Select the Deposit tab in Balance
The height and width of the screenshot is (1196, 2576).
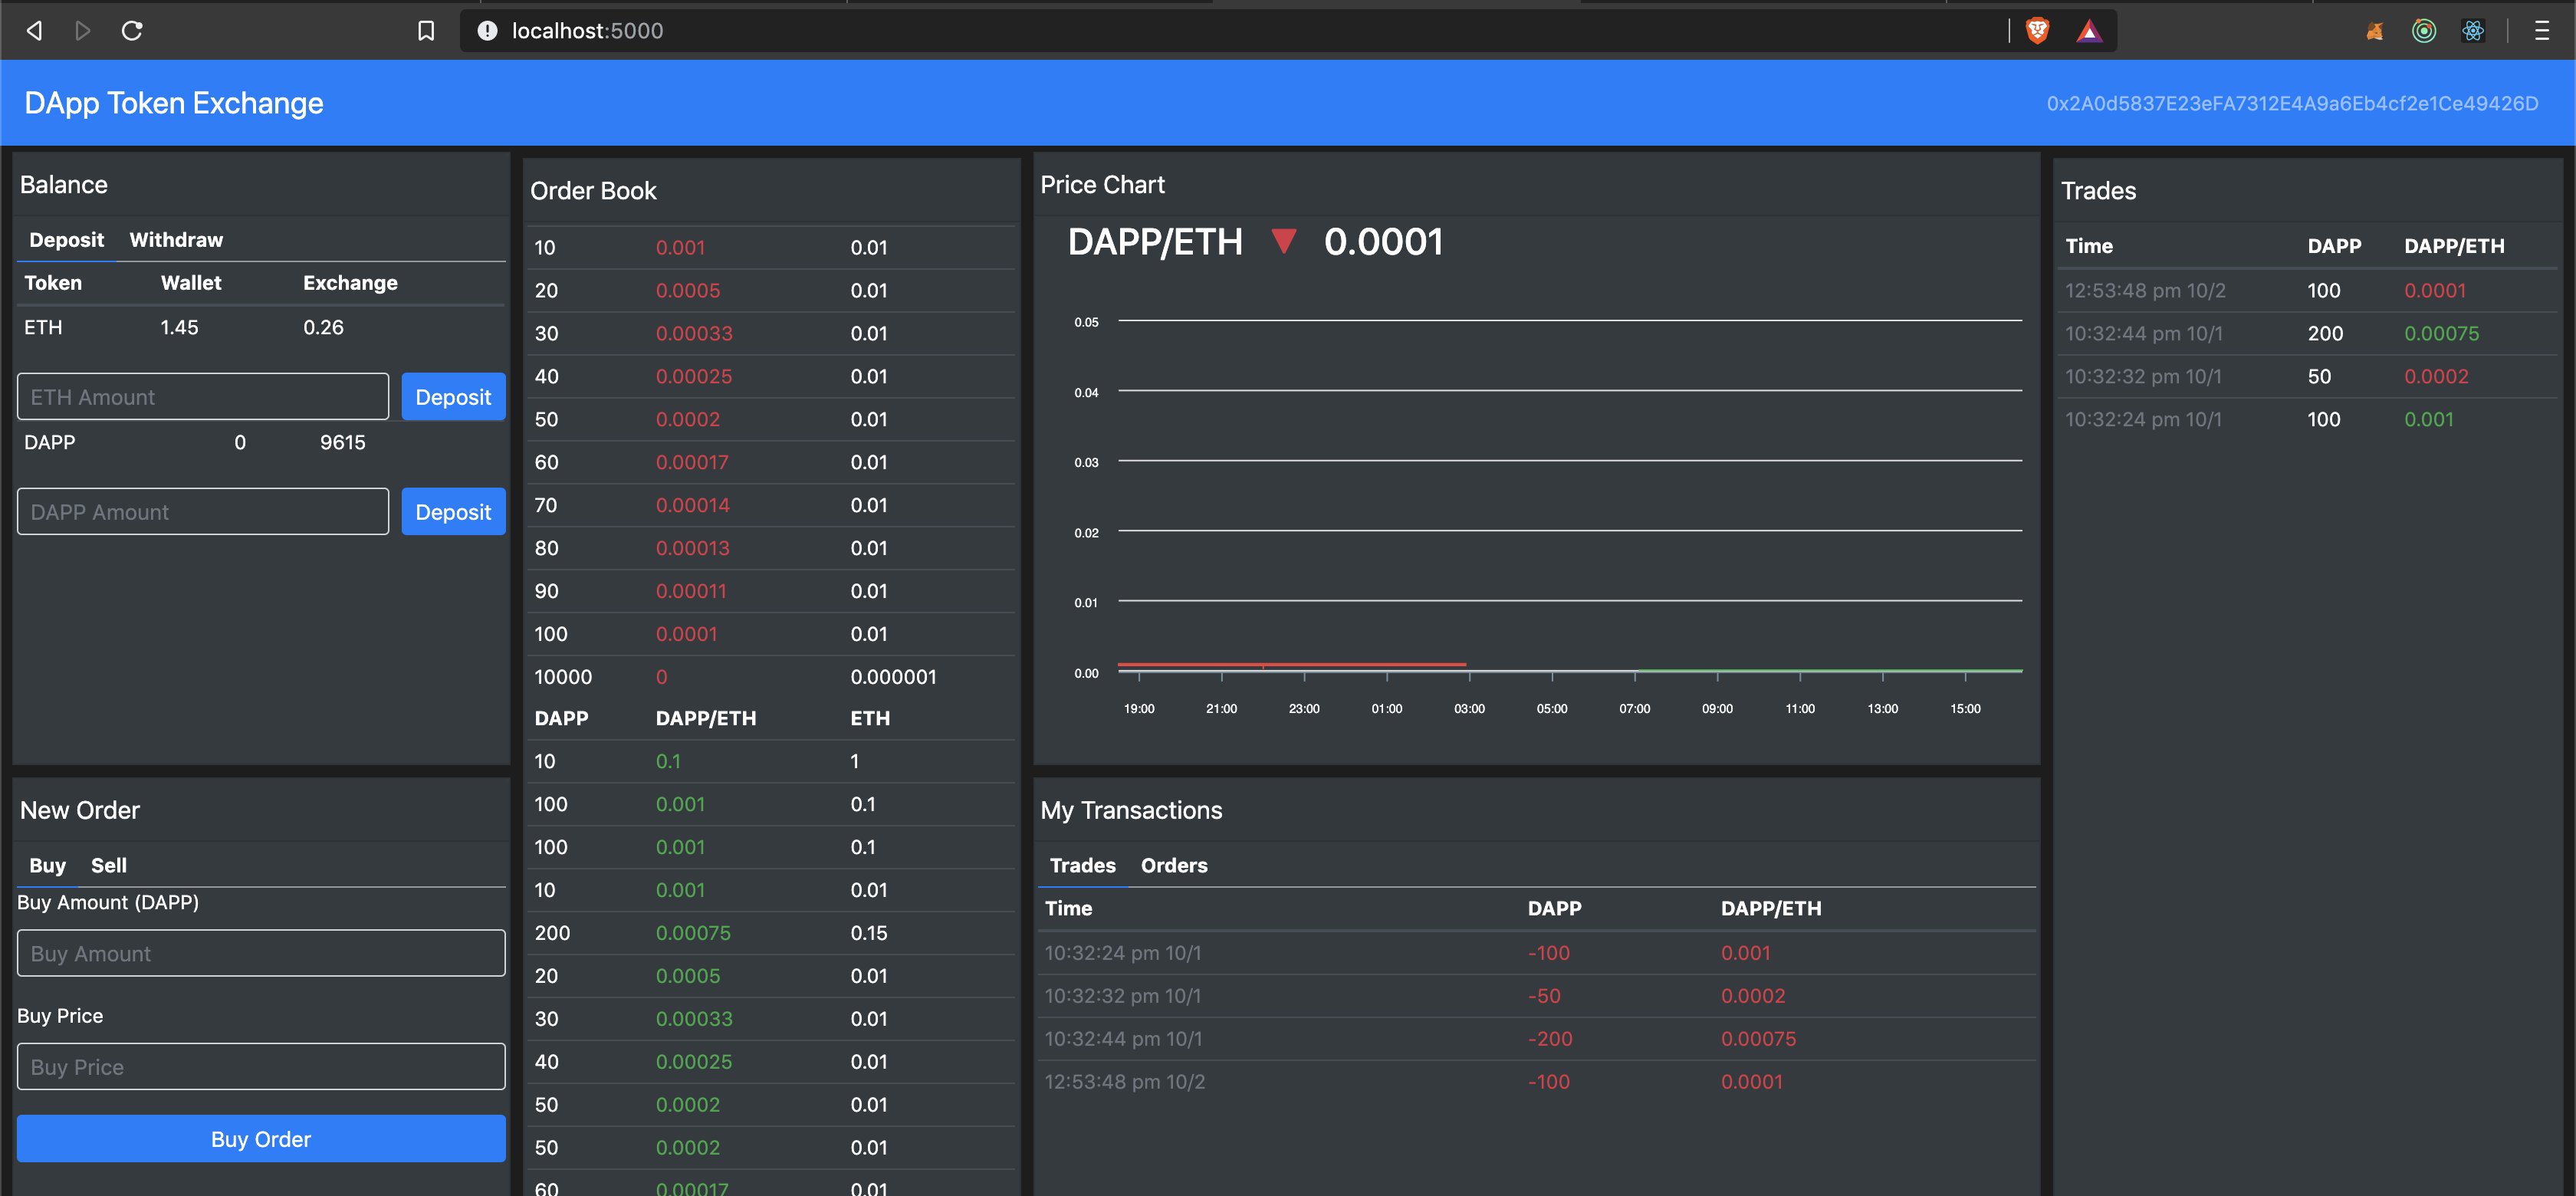(66, 240)
